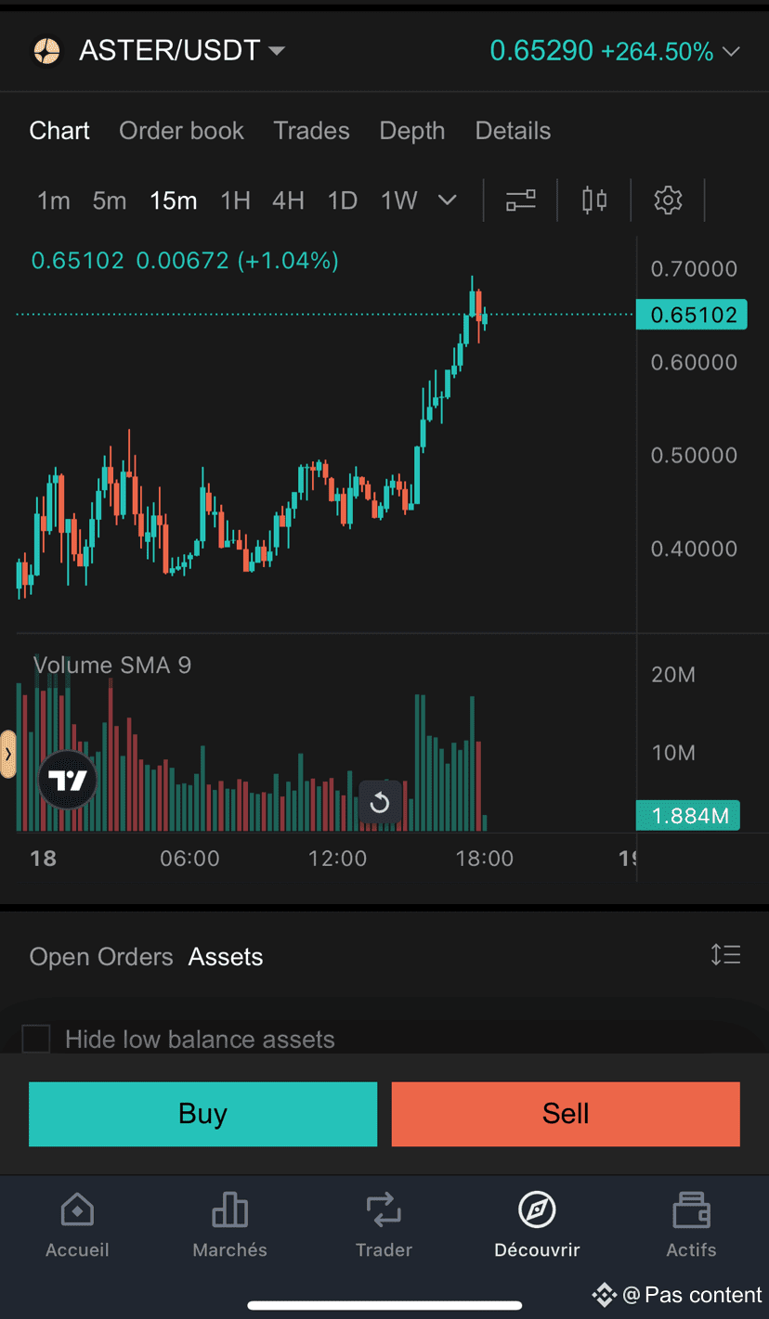Tap the Sell button
This screenshot has height=1319, width=769.
(566, 1114)
